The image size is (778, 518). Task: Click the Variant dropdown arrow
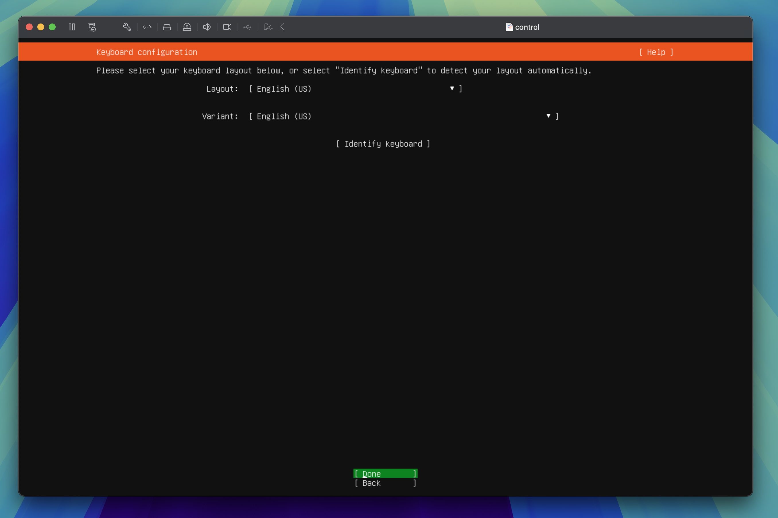point(548,116)
